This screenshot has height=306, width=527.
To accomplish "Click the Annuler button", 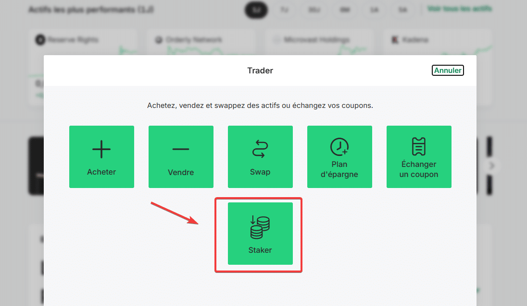I will [448, 70].
